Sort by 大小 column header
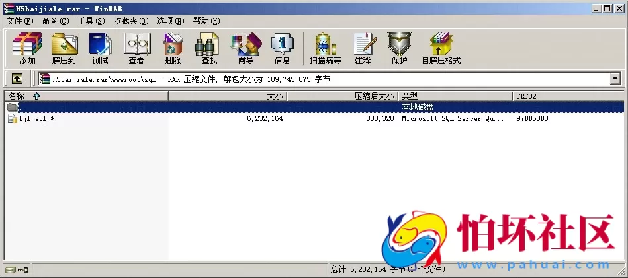The image size is (628, 278). point(228,96)
